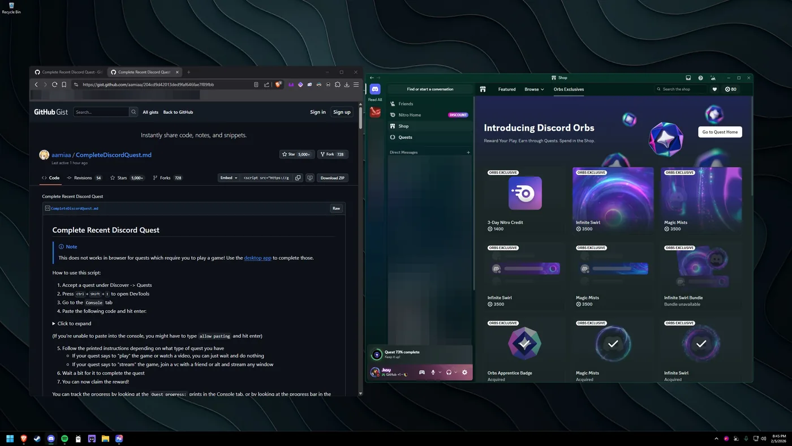Click Find or start a conversation box
This screenshot has width=792, height=446.
[x=430, y=89]
